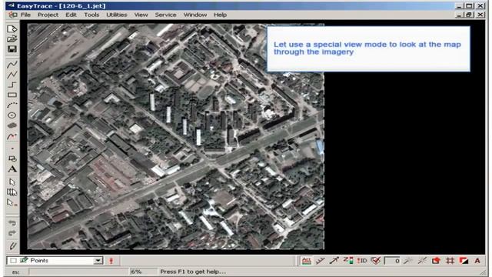Click the Save floppy disk icon
Image resolution: width=492 pixels, height=277 pixels.
coord(12,49)
